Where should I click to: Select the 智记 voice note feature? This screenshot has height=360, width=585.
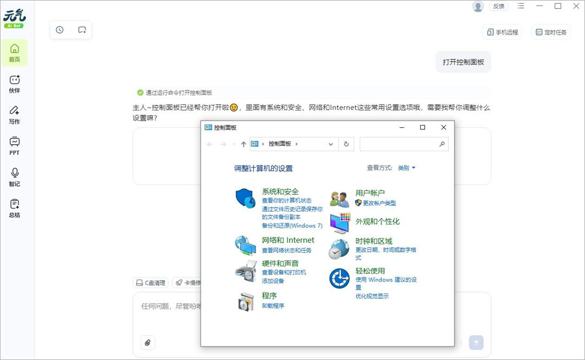click(14, 178)
